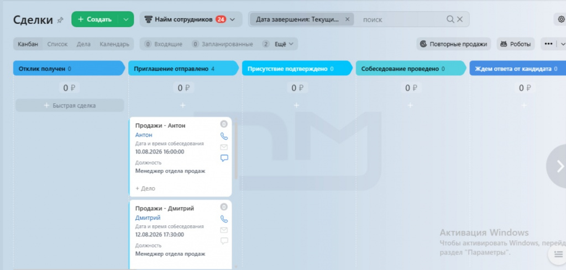Email Дмитрий using the envelope icon
Viewport: 566px width, 270px height.
(x=224, y=230)
